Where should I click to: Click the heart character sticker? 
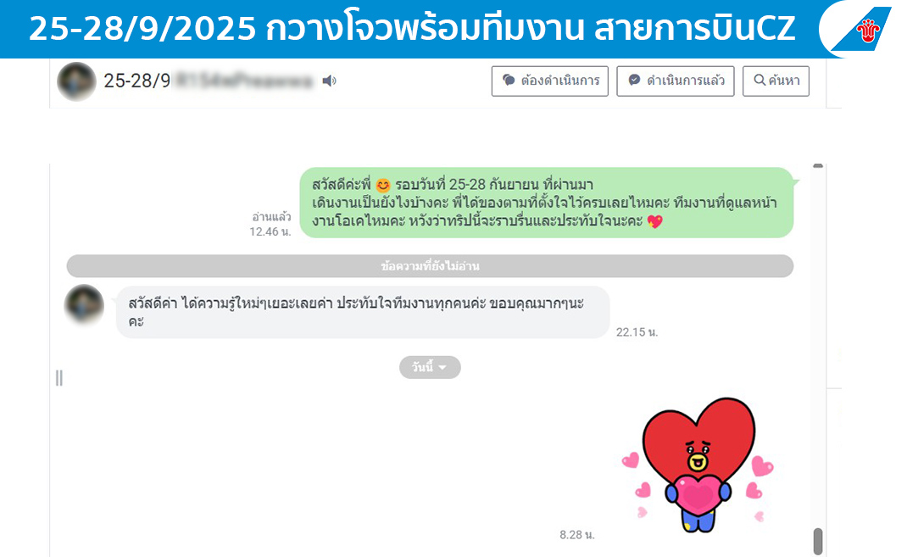(698, 465)
